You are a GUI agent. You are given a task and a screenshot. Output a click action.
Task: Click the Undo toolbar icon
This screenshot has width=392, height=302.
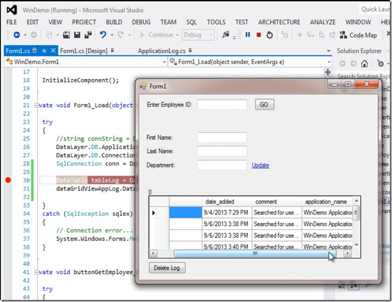point(103,35)
